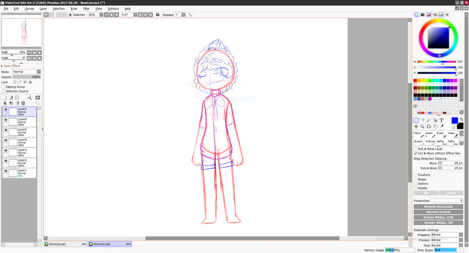The image size is (469, 253).
Task: Select the Hand pan tool
Action: pyautogui.click(x=435, y=127)
